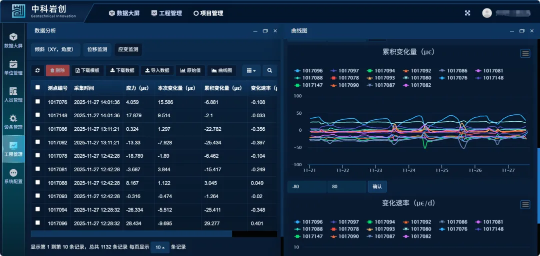Open the 累积变化量 chart hamburger menu
This screenshot has width=540, height=256.
[x=525, y=53]
